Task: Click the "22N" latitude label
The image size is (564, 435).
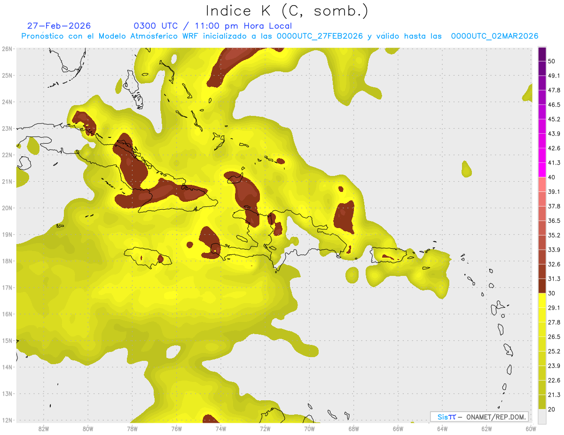Action: coord(7,155)
